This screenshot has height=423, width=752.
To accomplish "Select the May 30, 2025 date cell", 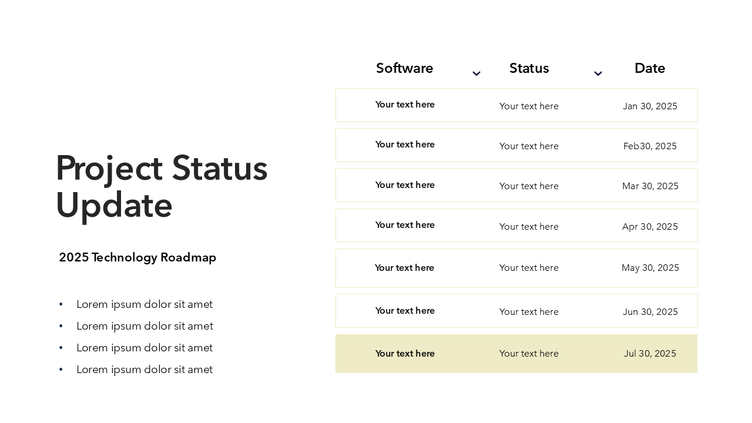I will (650, 268).
